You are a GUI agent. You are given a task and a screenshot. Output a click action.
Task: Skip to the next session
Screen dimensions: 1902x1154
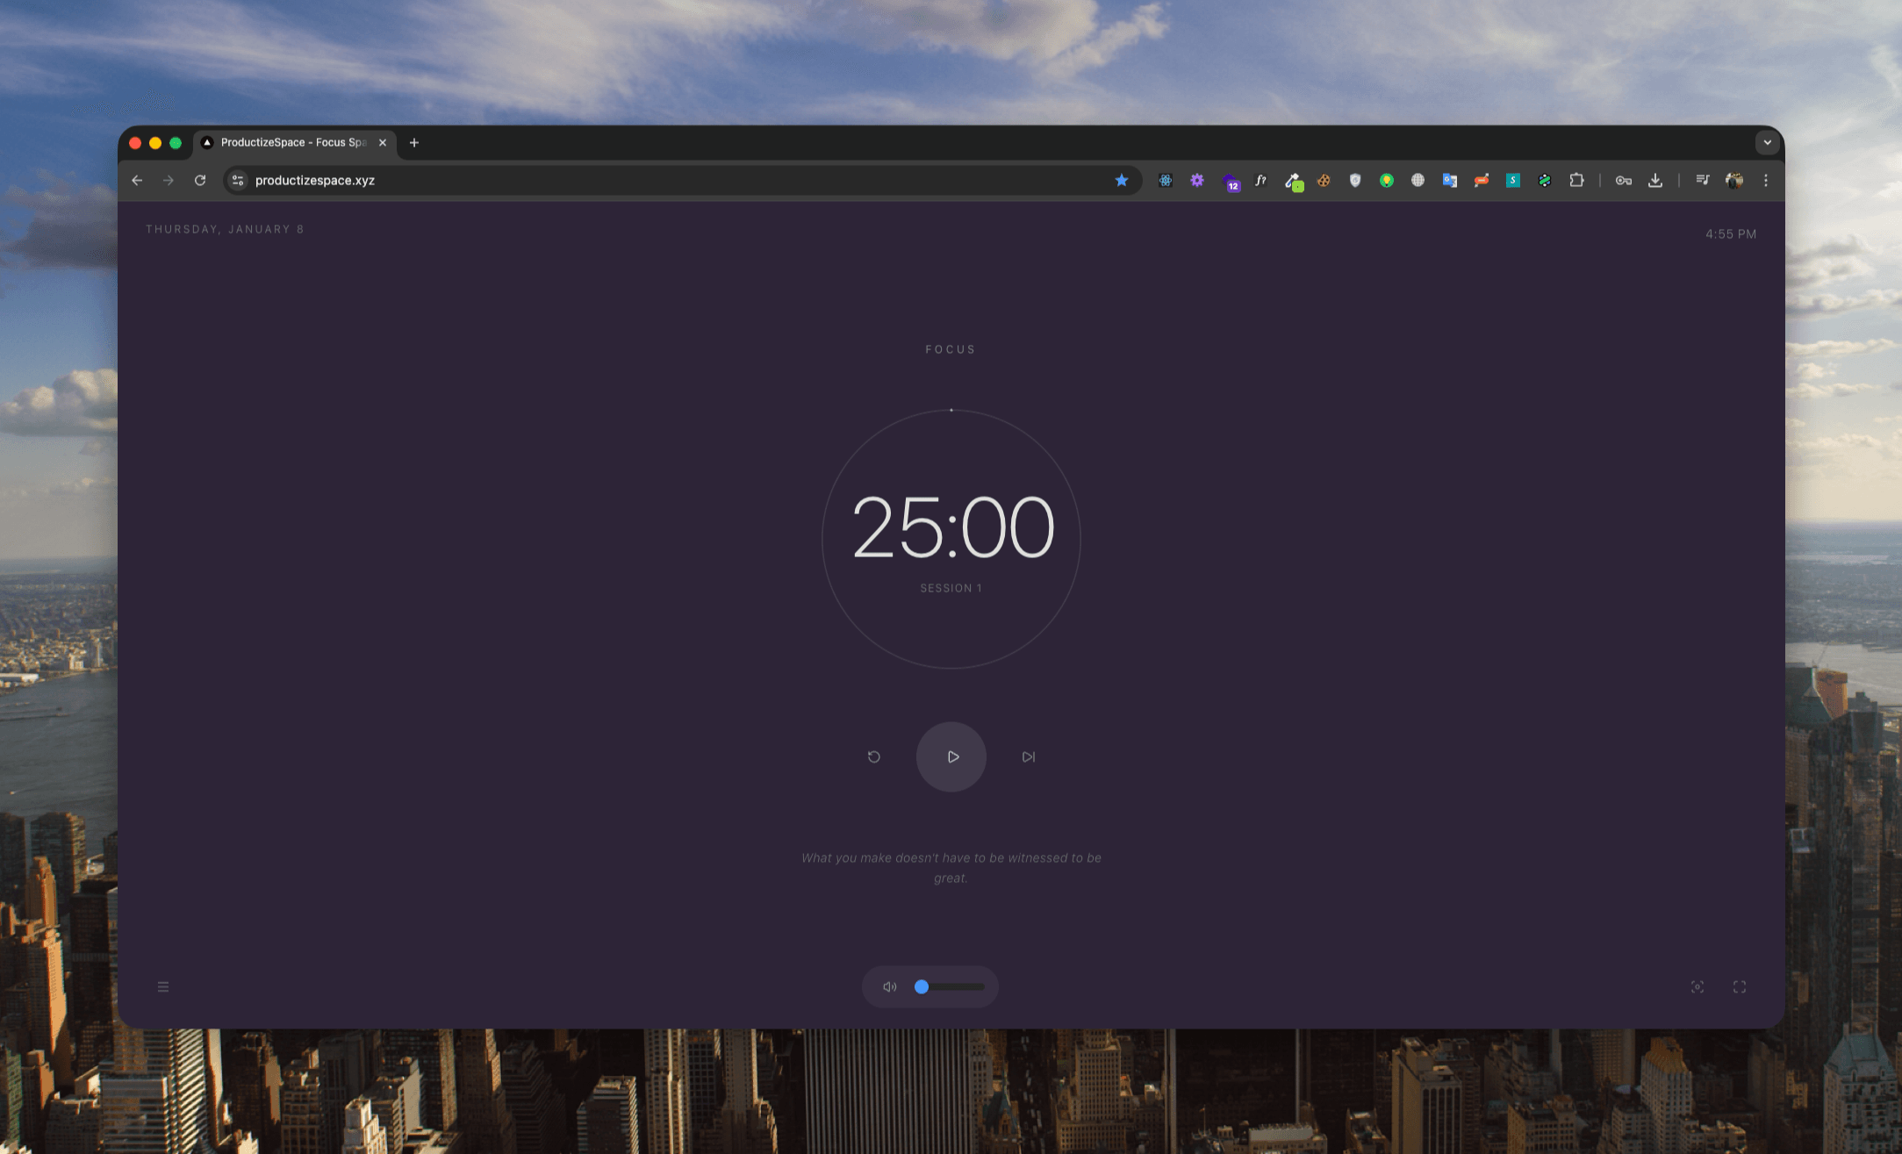point(1028,756)
